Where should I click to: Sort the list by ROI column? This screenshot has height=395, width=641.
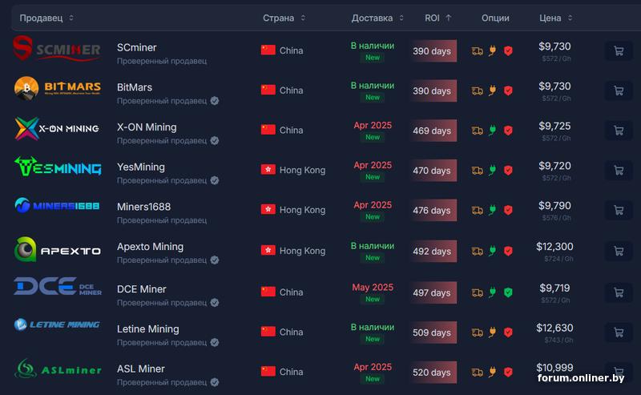(437, 18)
